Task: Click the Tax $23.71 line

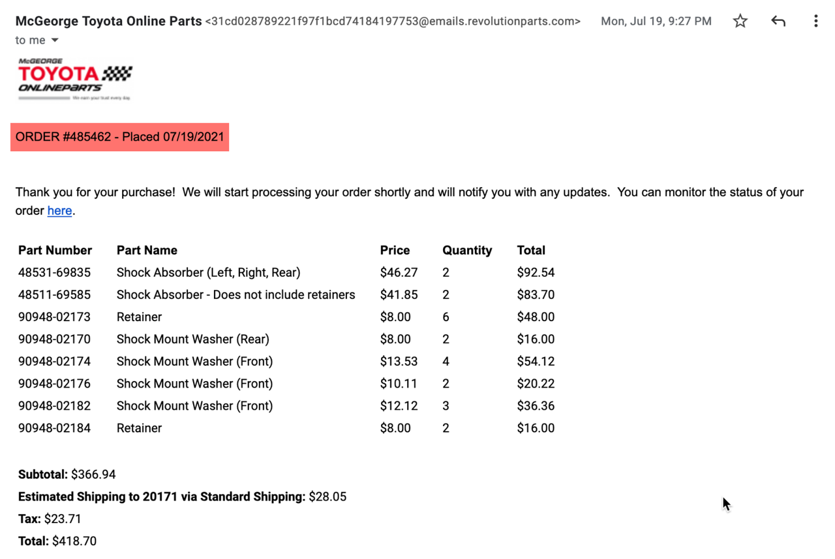Action: (50, 519)
